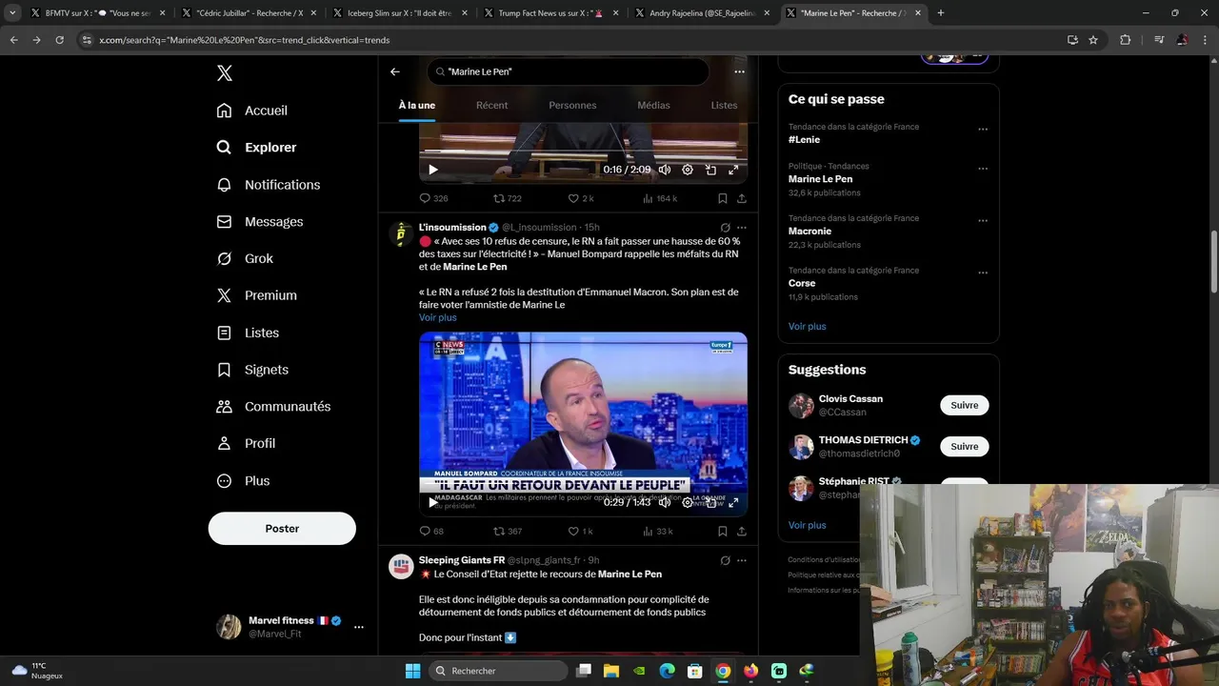Open L'insoumission account name link
The height and width of the screenshot is (686, 1219).
452,228
